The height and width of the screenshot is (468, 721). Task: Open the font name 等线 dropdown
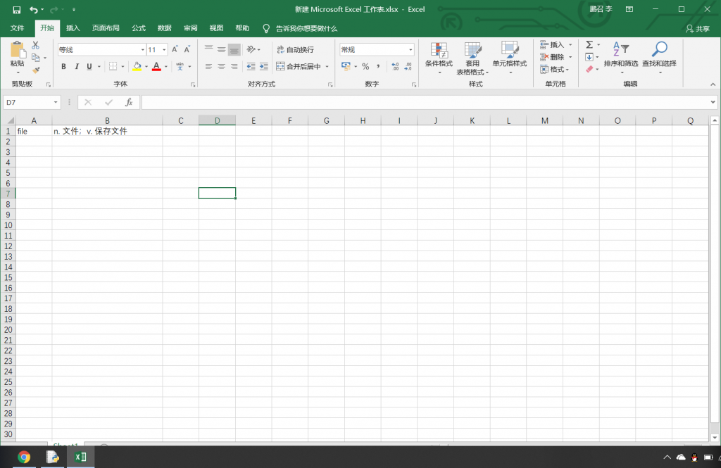(x=142, y=50)
